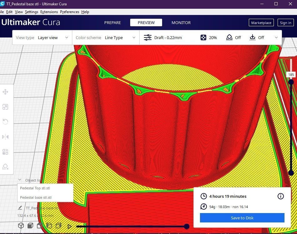The height and width of the screenshot is (234, 297).
Task: Select the Scale tool in left toolbar
Action: pos(5,107)
